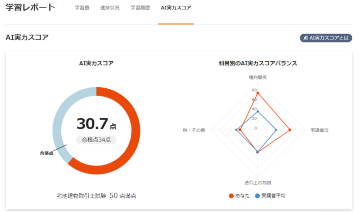Click the 合格点 marker label beside the donut
Viewport: 359px width, 212px height.
[x=46, y=153]
